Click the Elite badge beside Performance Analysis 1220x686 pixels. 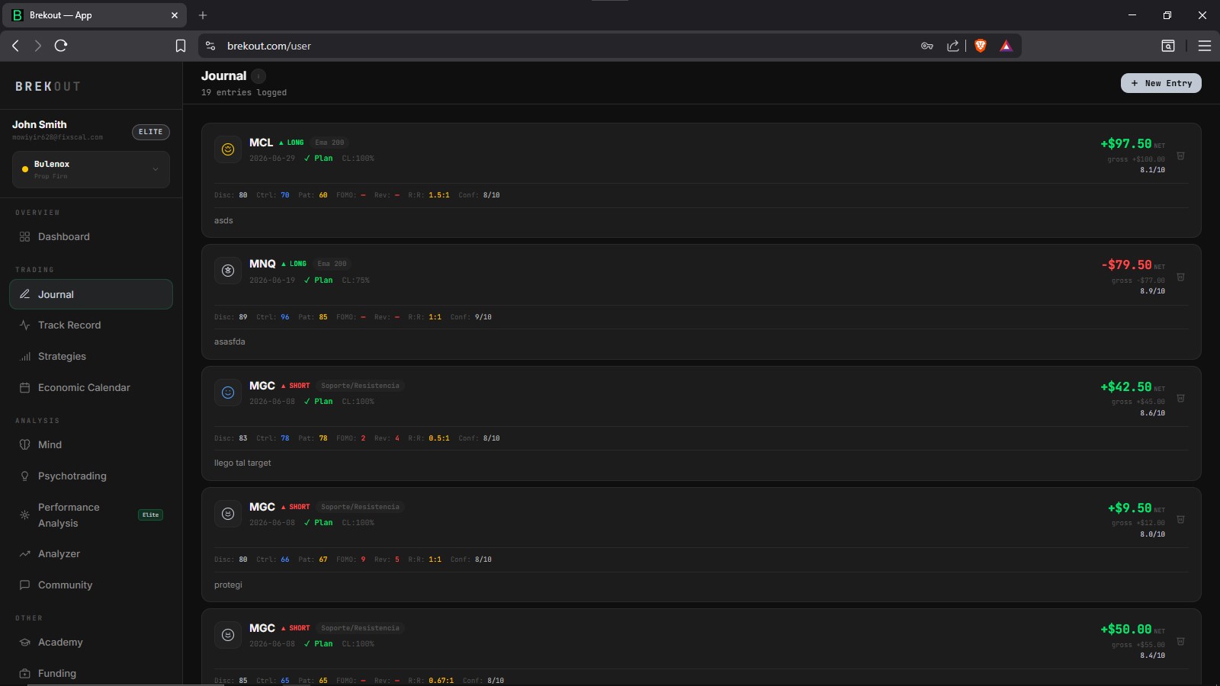tap(150, 514)
